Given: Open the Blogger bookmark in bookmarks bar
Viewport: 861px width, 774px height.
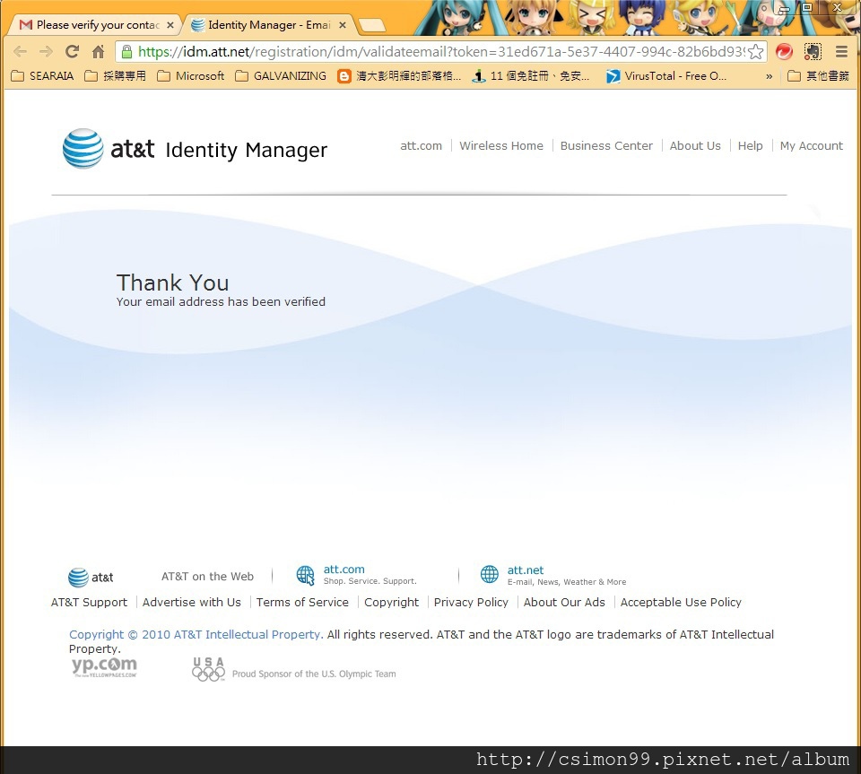Looking at the screenshot, I should point(400,75).
